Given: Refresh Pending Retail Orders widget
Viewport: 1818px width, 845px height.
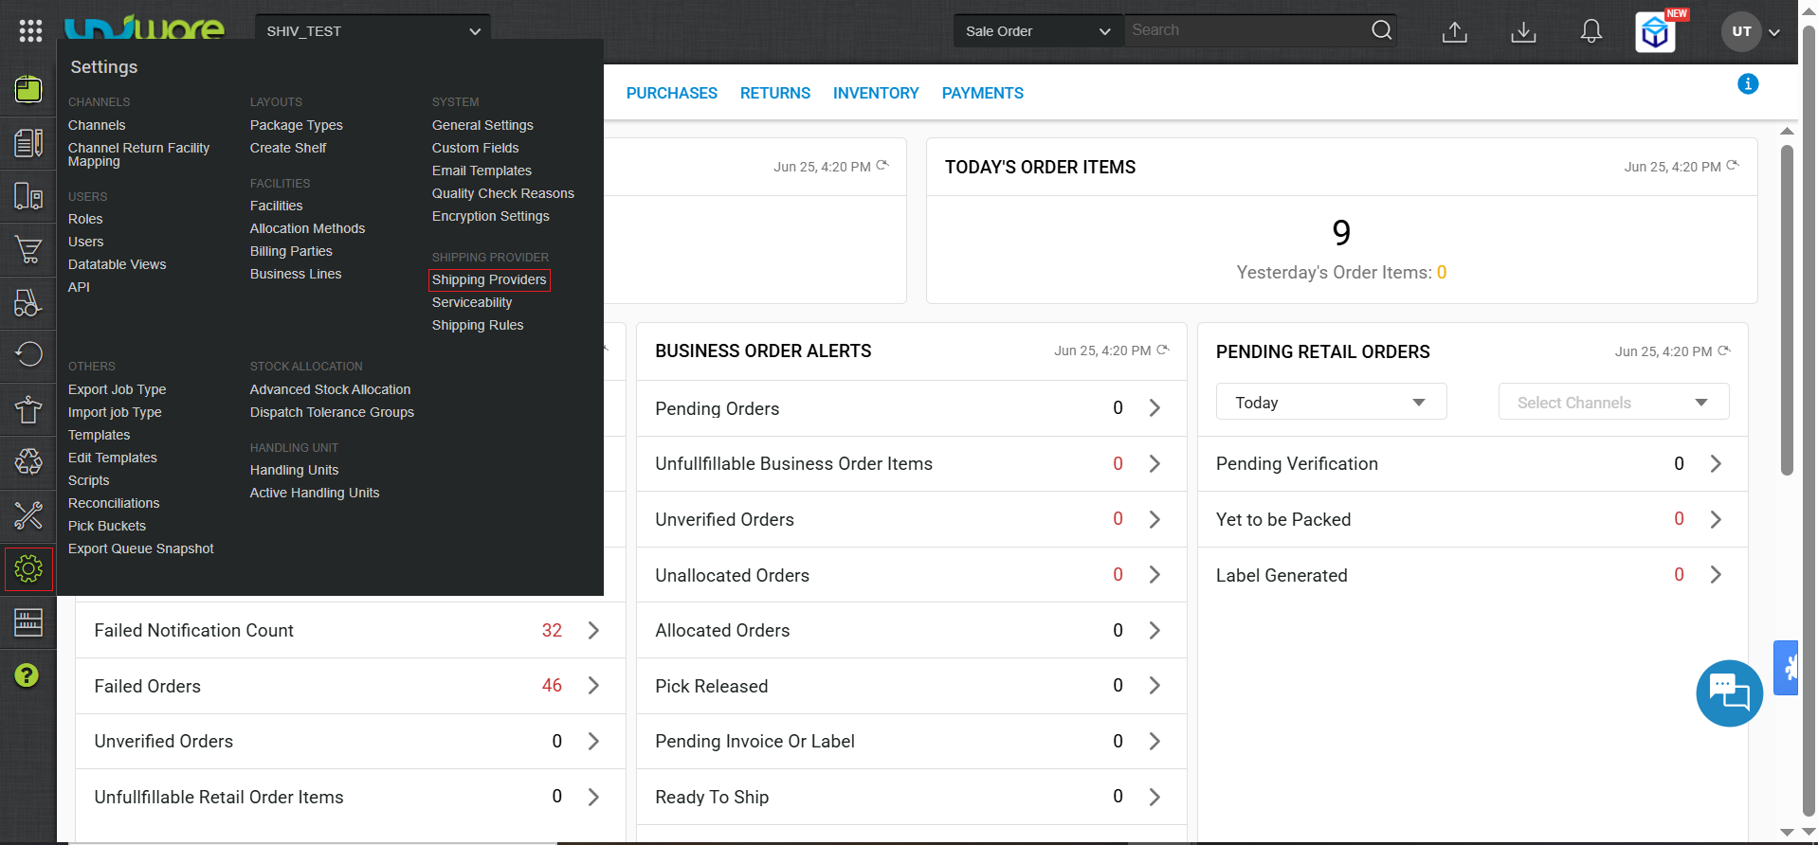Looking at the screenshot, I should click(x=1724, y=351).
